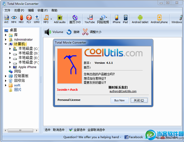Select the Apple iPhone device item
The image size is (184, 142).
[27, 67]
